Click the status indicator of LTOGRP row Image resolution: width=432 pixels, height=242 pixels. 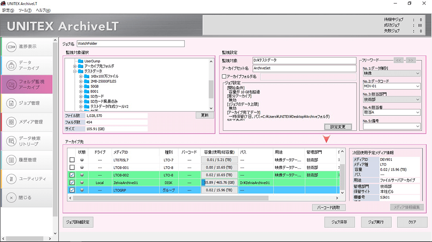point(82,190)
